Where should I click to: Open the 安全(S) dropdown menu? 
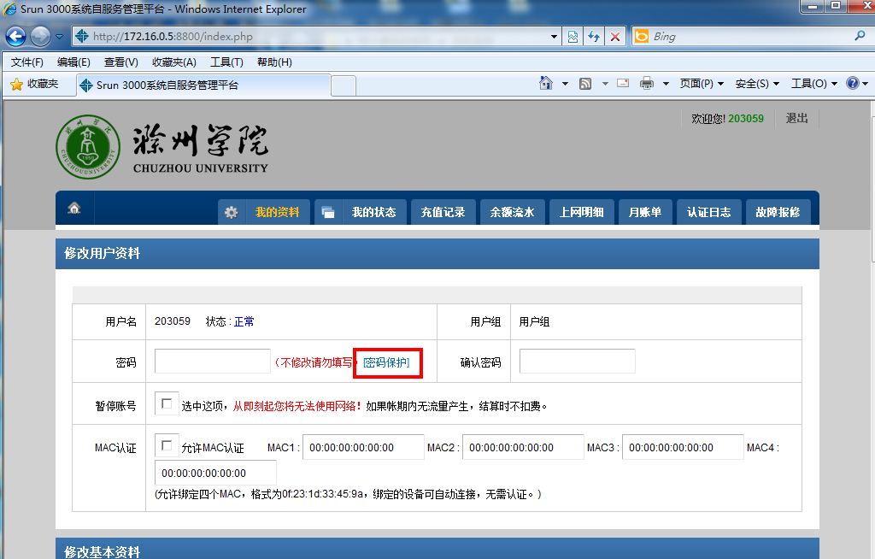pyautogui.click(x=757, y=84)
